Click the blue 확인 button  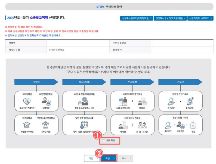point(109,158)
